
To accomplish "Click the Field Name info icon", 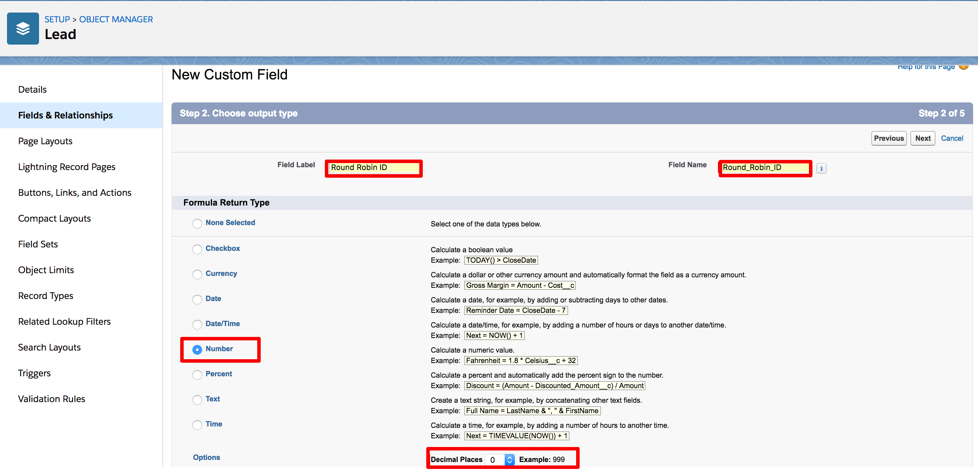I will [x=821, y=168].
